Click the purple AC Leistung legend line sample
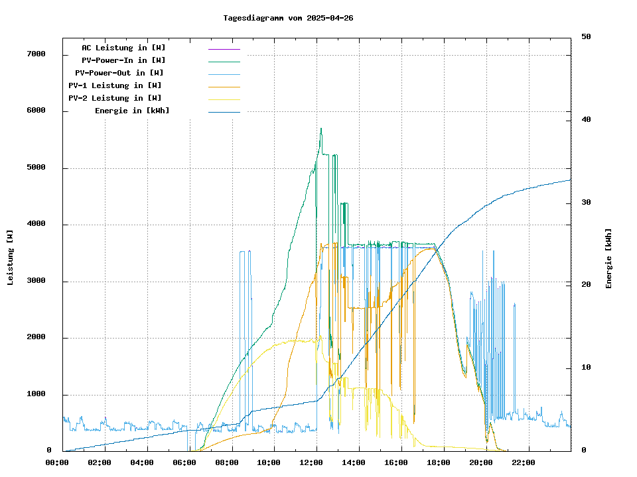 tap(224, 49)
